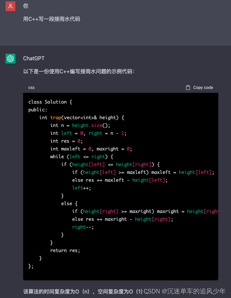Click the clipboard copy icon
This screenshot has width=231, height=298.
tap(188, 87)
